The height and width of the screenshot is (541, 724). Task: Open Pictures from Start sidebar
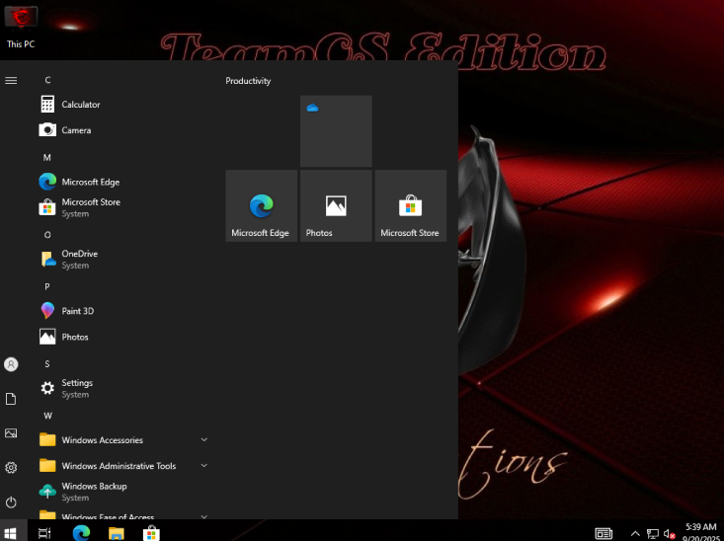click(x=11, y=433)
